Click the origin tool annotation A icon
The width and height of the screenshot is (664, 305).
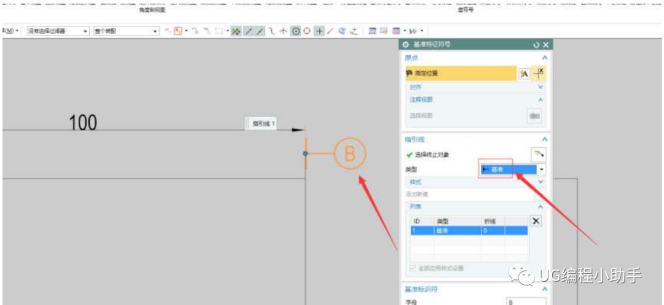coord(524,74)
